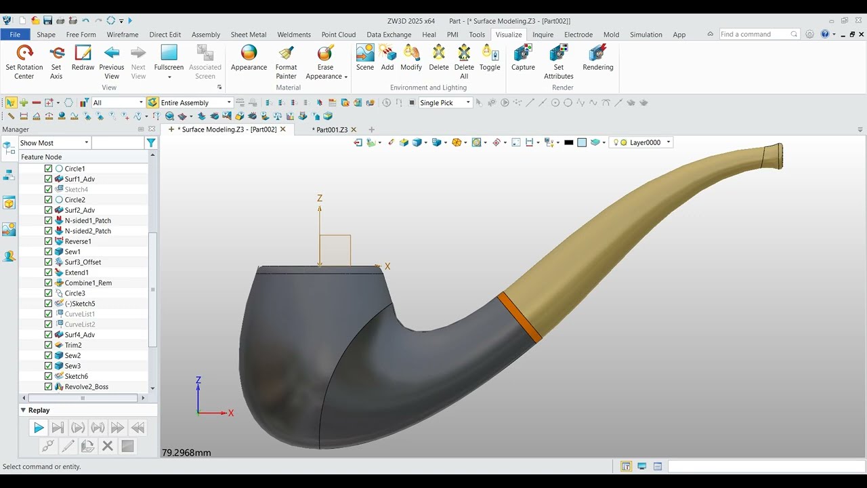867x488 pixels.
Task: Click the Capture render tool
Action: tap(523, 58)
